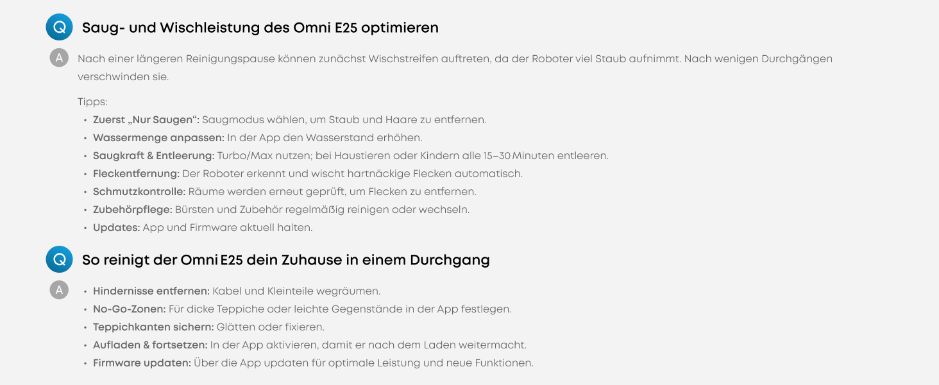
Task: Click the Hindernisse entfernen bullet label
Action: (x=151, y=291)
